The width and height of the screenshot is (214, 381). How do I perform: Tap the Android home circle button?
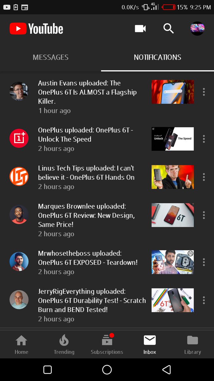tap(107, 370)
